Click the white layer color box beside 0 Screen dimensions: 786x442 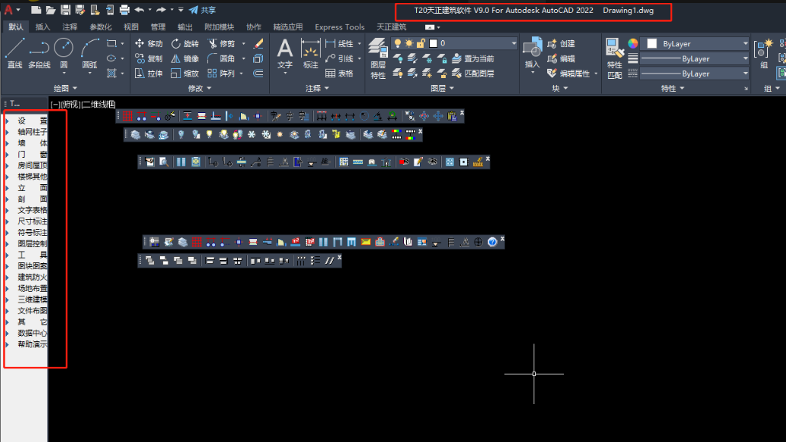pos(434,44)
